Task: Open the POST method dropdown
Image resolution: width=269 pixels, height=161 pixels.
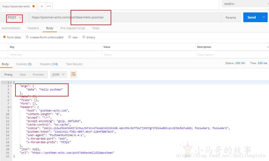Action: [15, 18]
